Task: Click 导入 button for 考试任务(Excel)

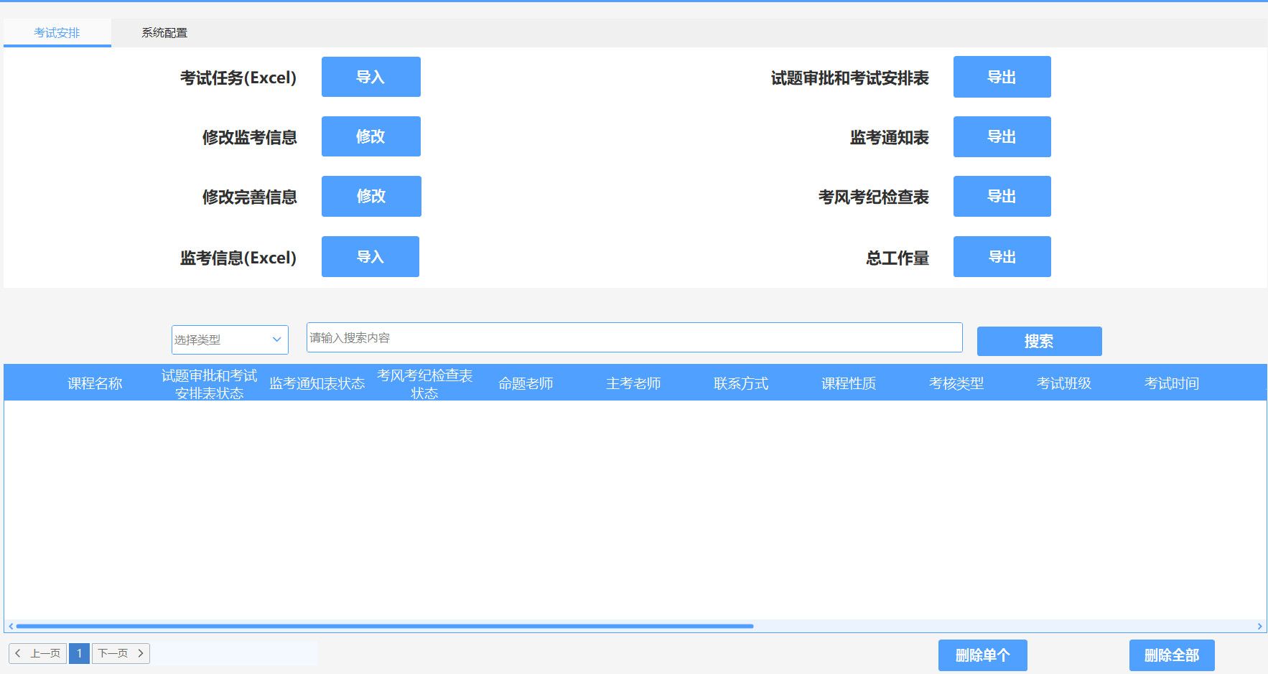Action: tap(370, 77)
